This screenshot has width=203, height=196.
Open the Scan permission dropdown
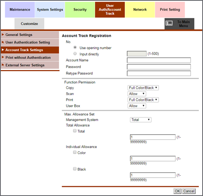coord(137,94)
